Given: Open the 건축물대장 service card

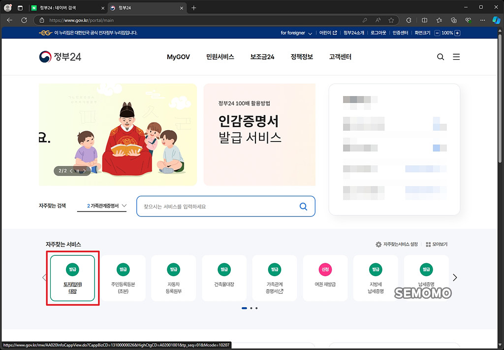Looking at the screenshot, I should click(x=224, y=278).
